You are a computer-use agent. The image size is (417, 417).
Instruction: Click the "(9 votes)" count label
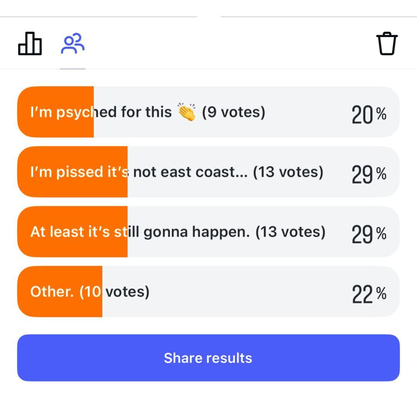[234, 112]
